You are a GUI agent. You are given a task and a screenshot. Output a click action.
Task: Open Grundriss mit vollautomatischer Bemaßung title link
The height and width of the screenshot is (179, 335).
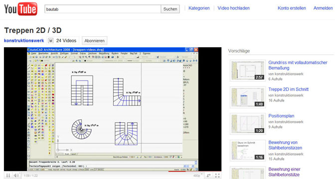click(298, 65)
